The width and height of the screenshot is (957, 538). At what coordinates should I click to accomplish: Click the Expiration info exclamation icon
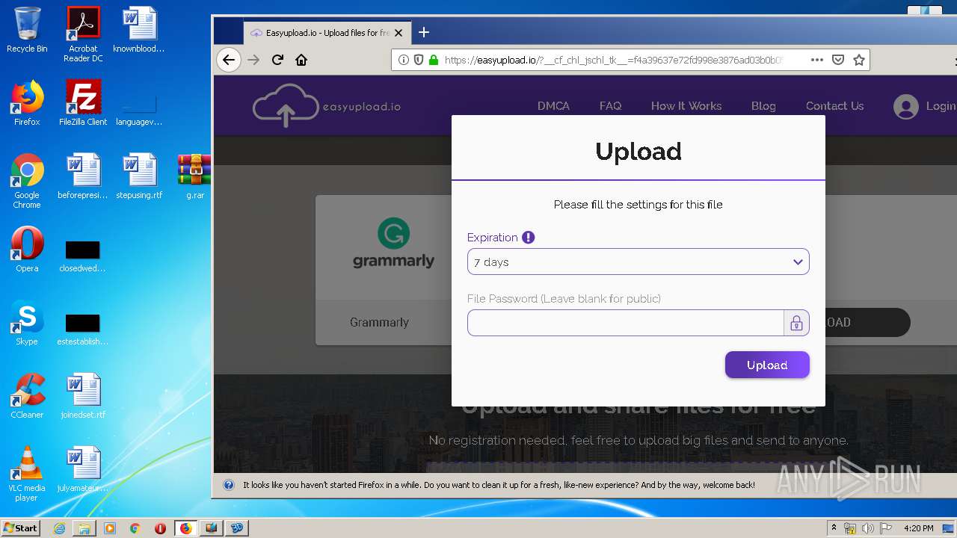[529, 238]
